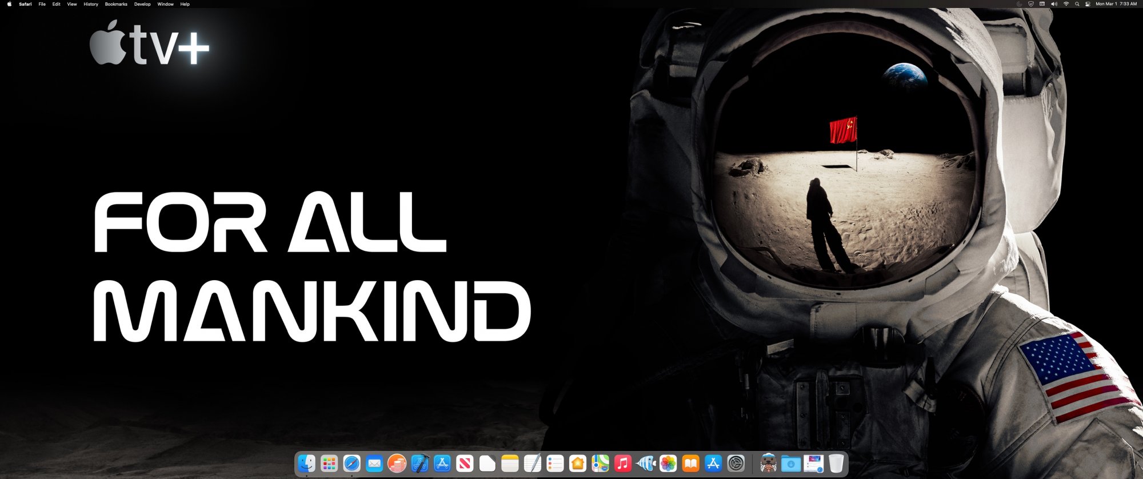Image resolution: width=1143 pixels, height=479 pixels.
Task: Open the File menu
Action: click(x=42, y=4)
